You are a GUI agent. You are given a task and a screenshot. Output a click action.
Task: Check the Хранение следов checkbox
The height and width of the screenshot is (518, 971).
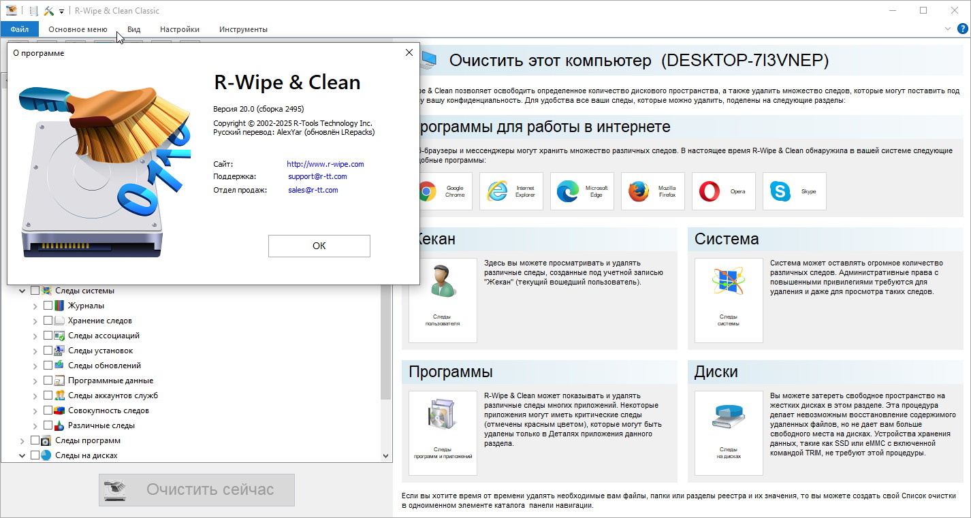coord(48,321)
